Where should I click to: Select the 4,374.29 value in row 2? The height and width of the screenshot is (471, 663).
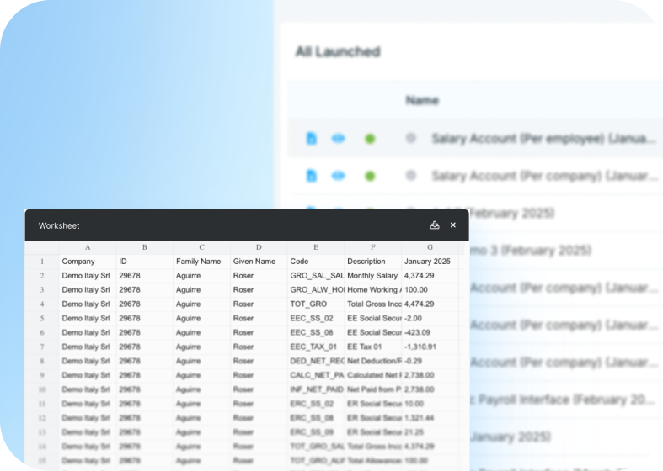430,276
